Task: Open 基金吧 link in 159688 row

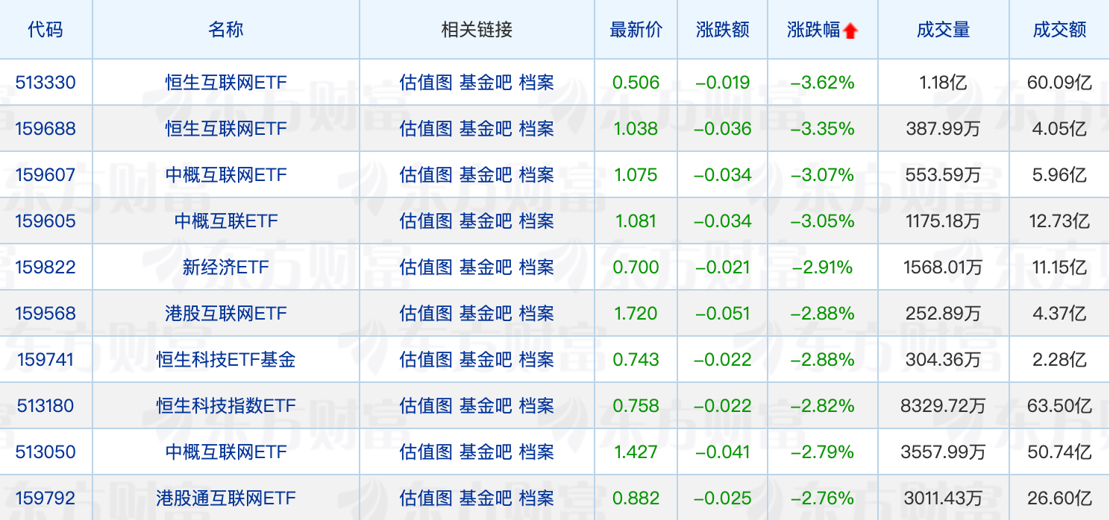Action: (x=486, y=129)
